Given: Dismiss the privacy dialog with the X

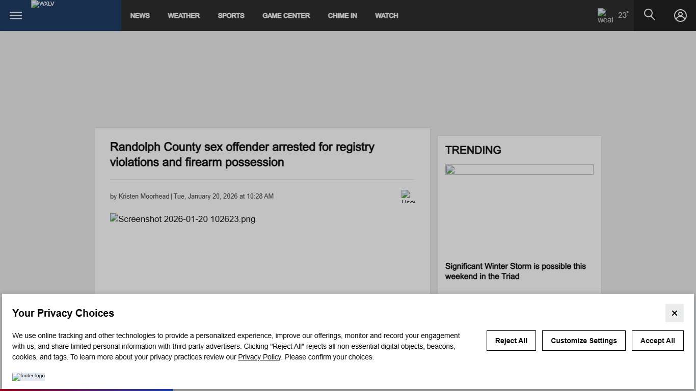Looking at the screenshot, I should point(674,313).
